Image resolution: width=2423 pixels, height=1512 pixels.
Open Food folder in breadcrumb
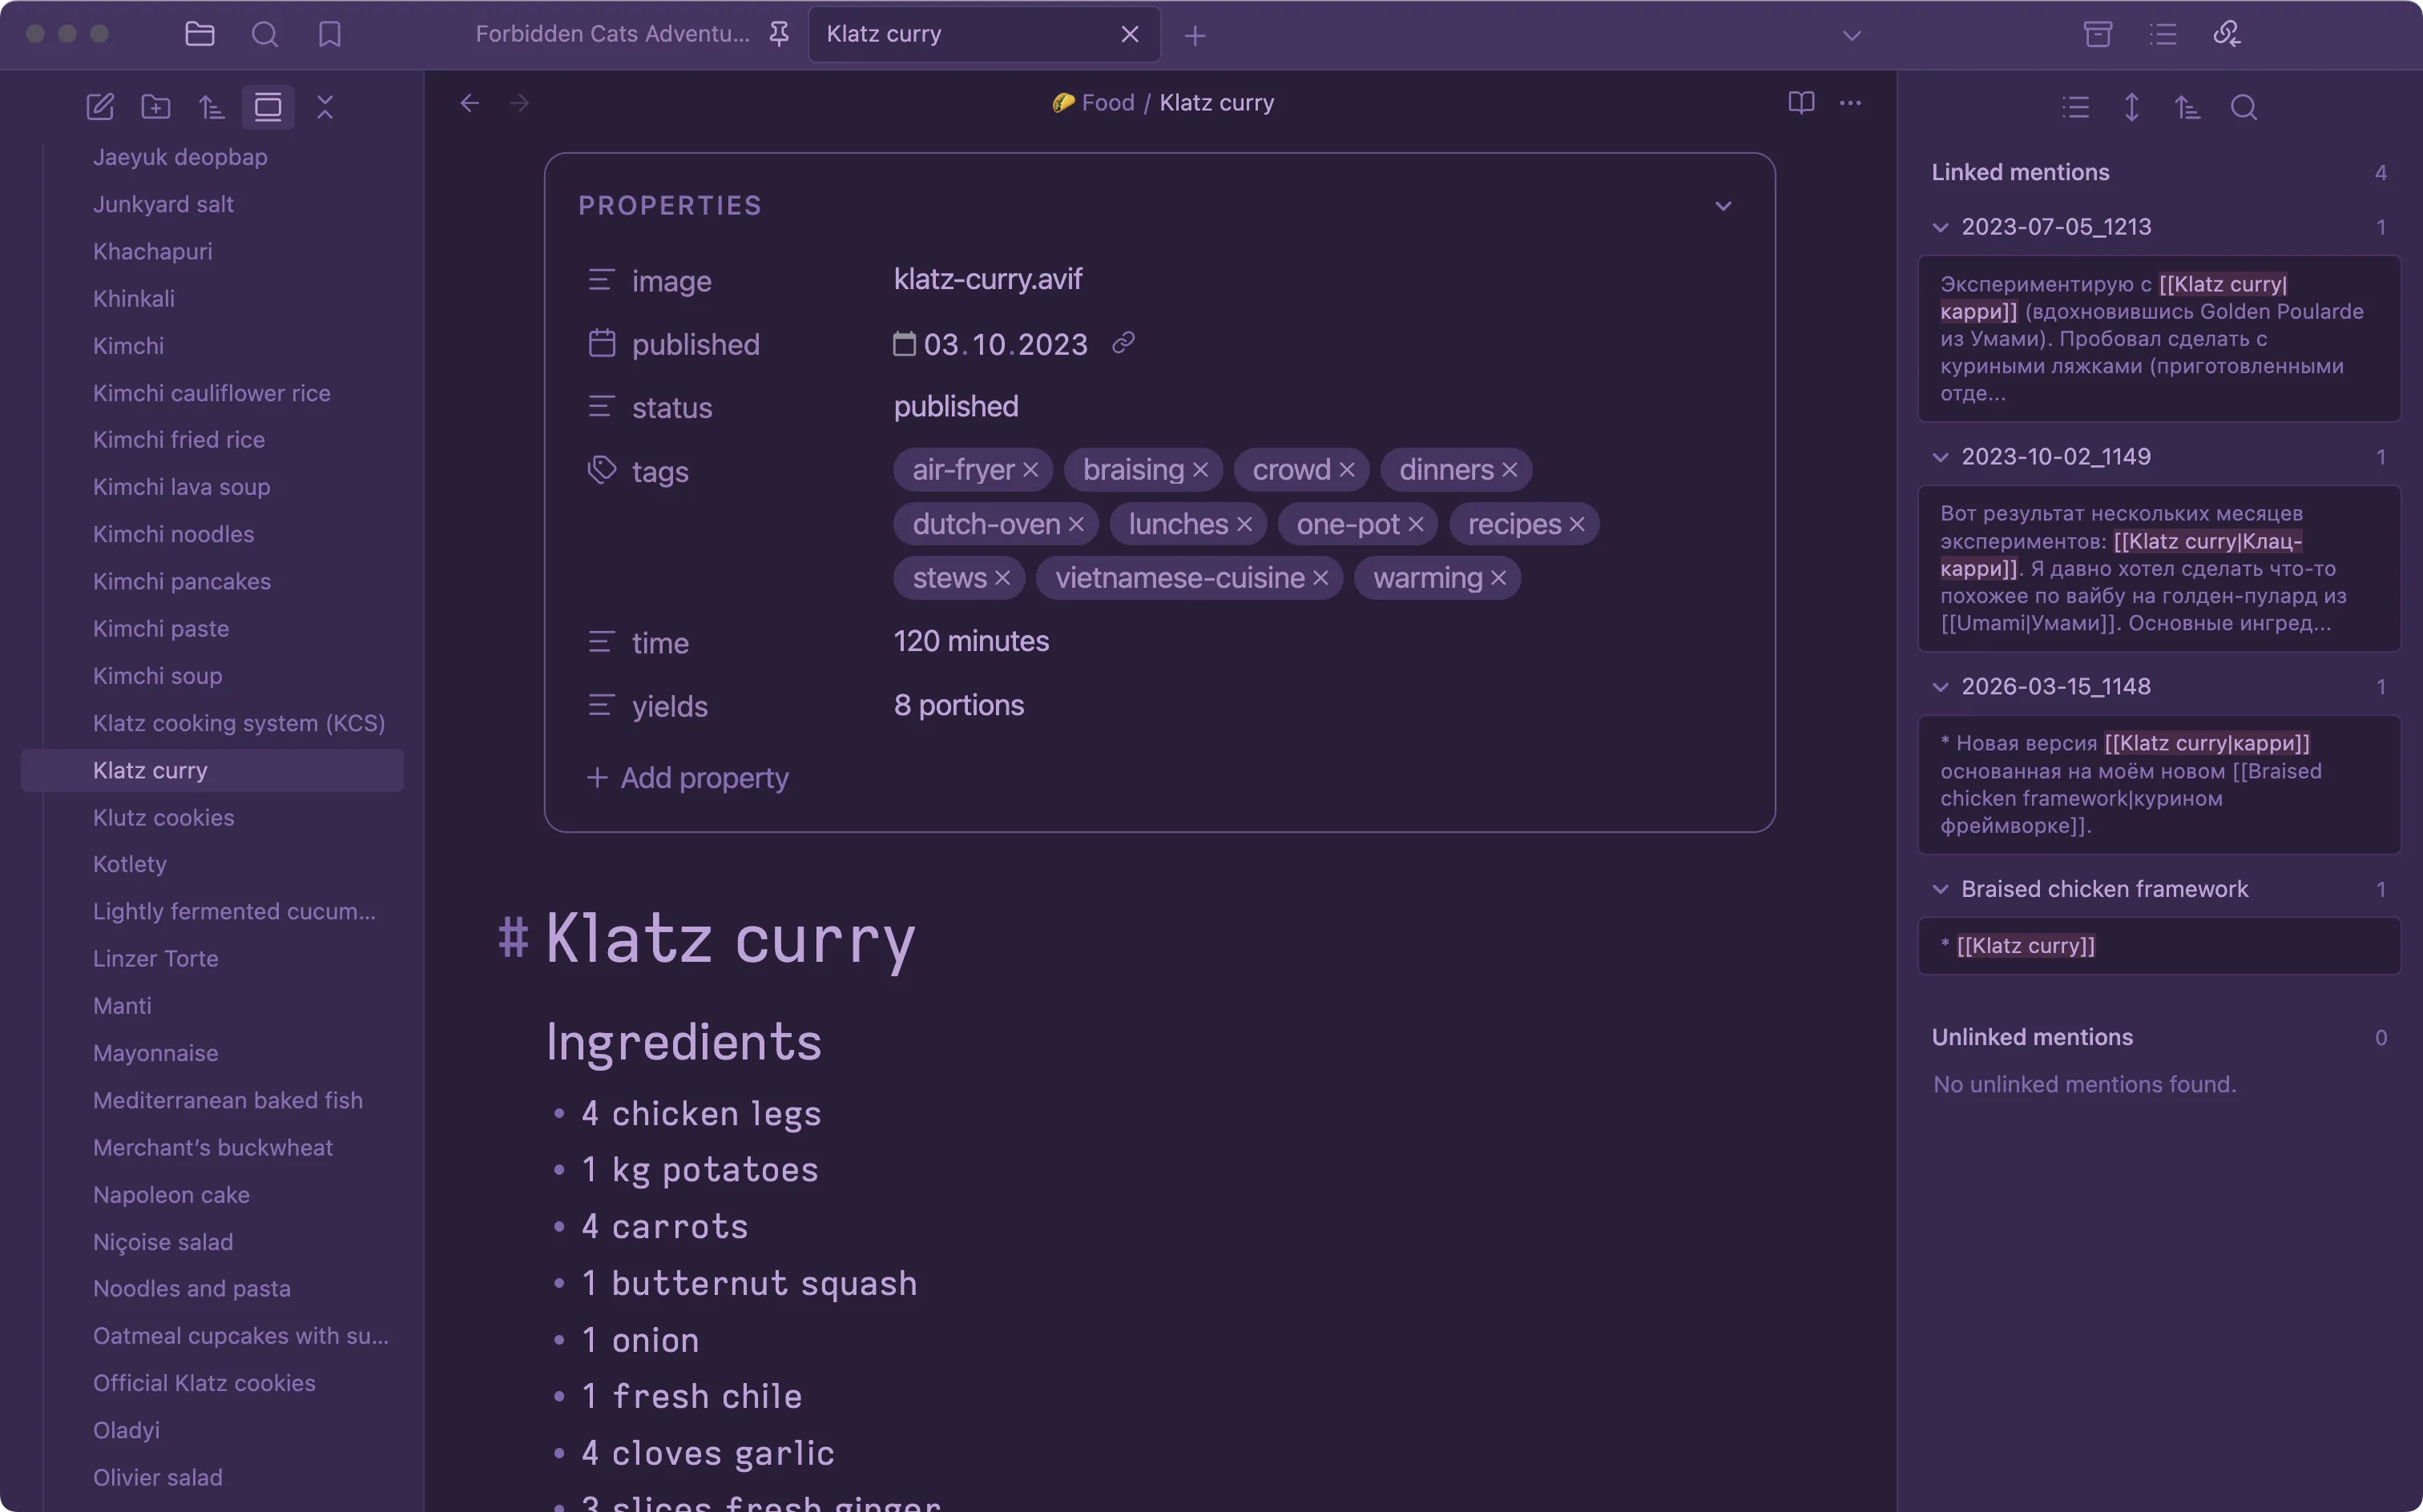tap(1107, 103)
